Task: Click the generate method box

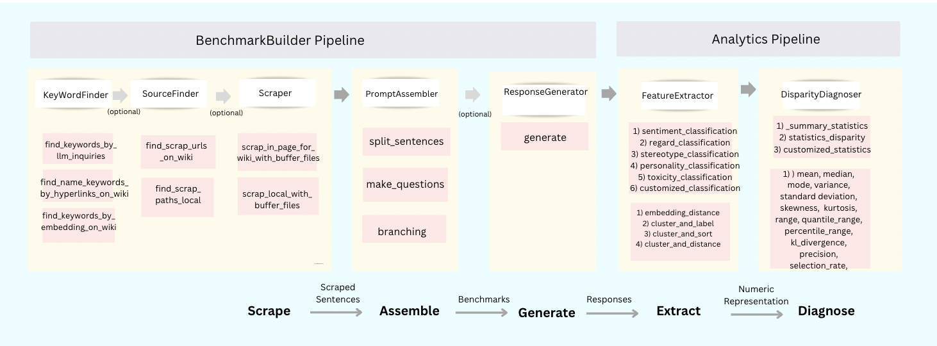Action: point(545,137)
